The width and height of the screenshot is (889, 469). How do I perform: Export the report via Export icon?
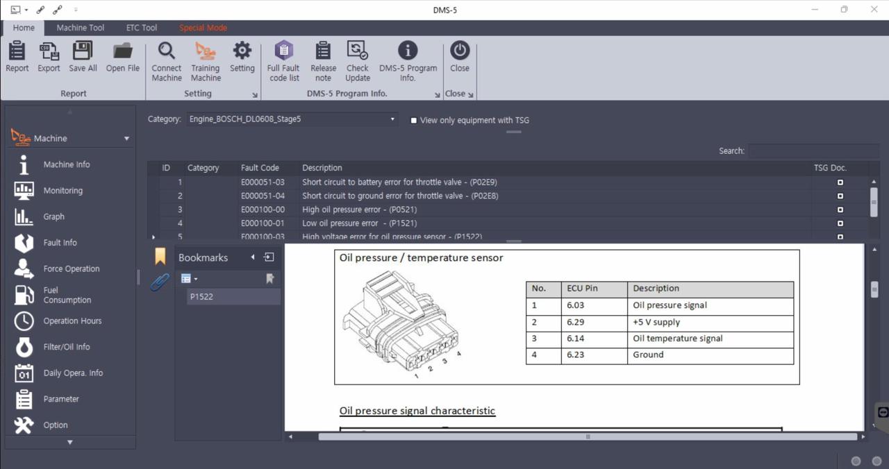point(49,57)
